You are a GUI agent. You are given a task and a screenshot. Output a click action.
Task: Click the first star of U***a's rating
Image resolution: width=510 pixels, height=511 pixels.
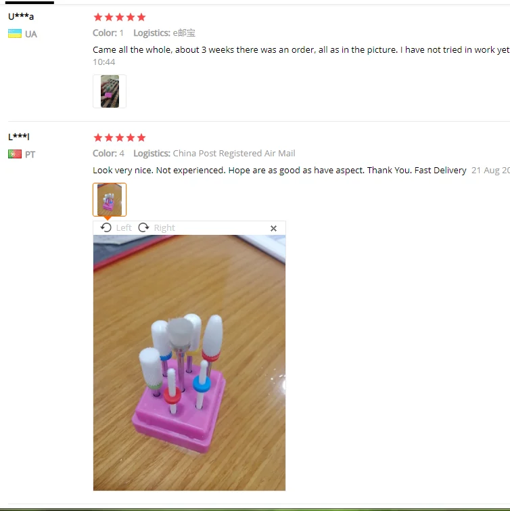click(x=98, y=18)
